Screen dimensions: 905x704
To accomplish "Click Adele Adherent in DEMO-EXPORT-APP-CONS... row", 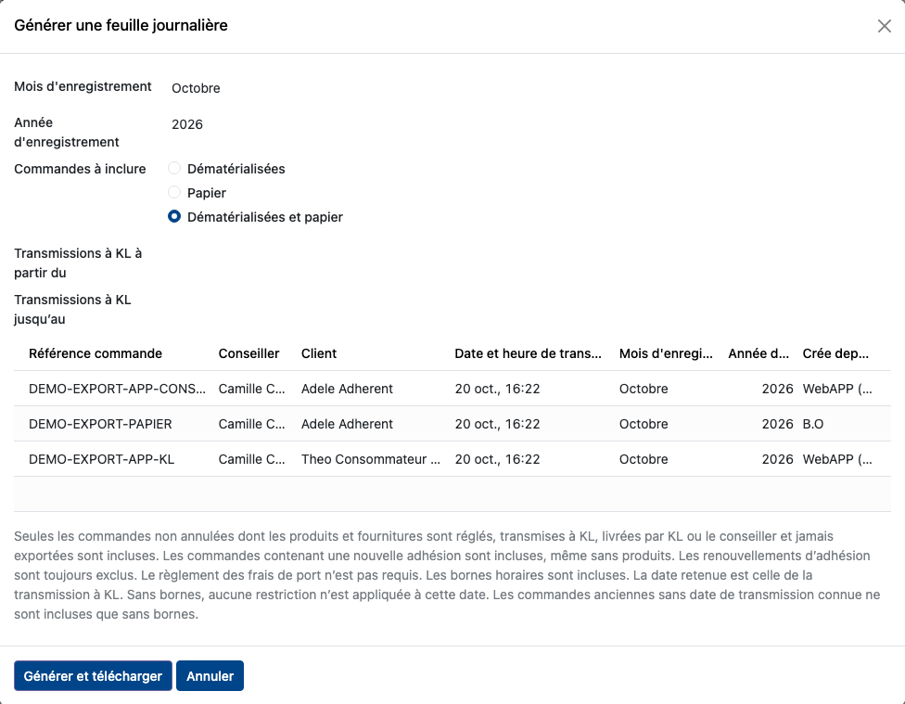I will (x=347, y=389).
